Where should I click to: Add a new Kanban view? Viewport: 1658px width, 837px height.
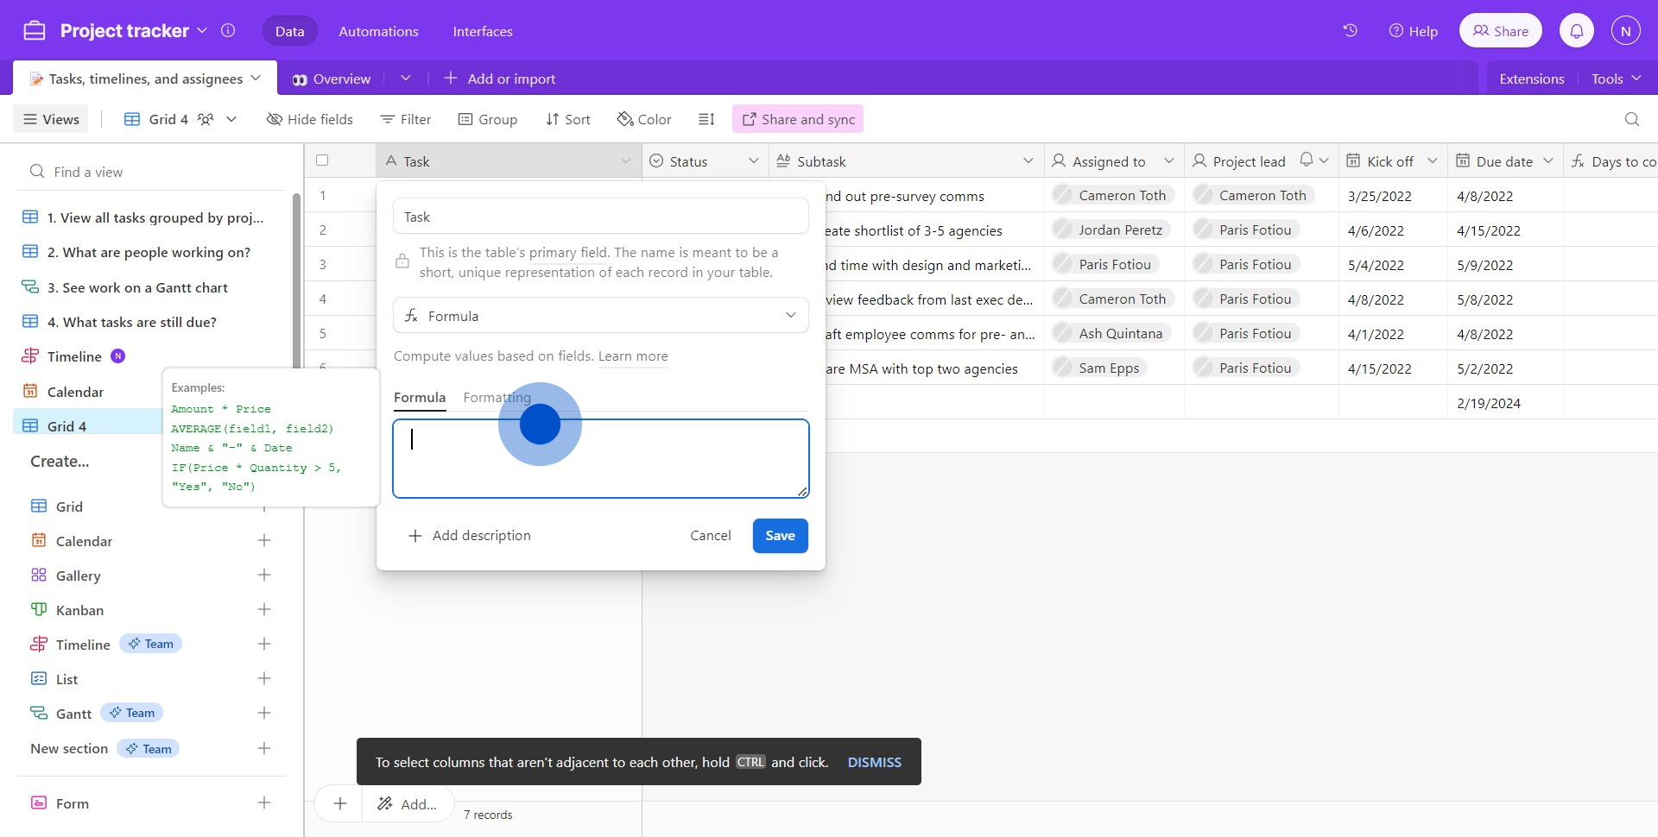tap(264, 610)
